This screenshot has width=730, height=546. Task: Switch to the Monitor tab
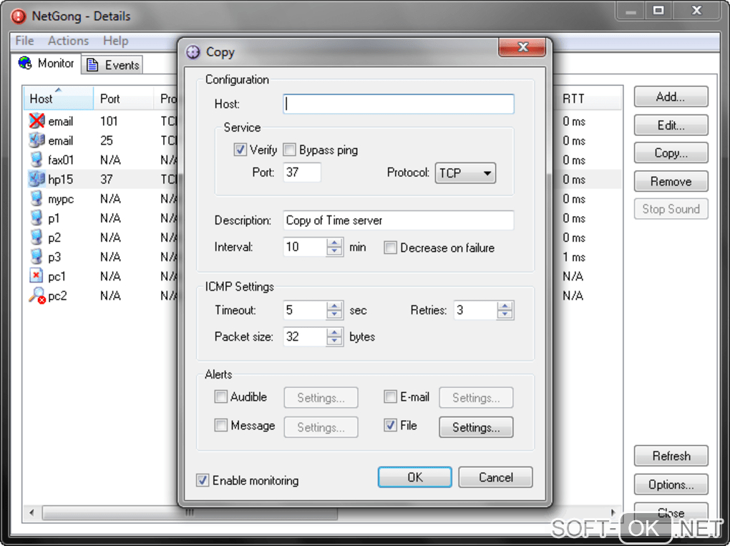(47, 63)
